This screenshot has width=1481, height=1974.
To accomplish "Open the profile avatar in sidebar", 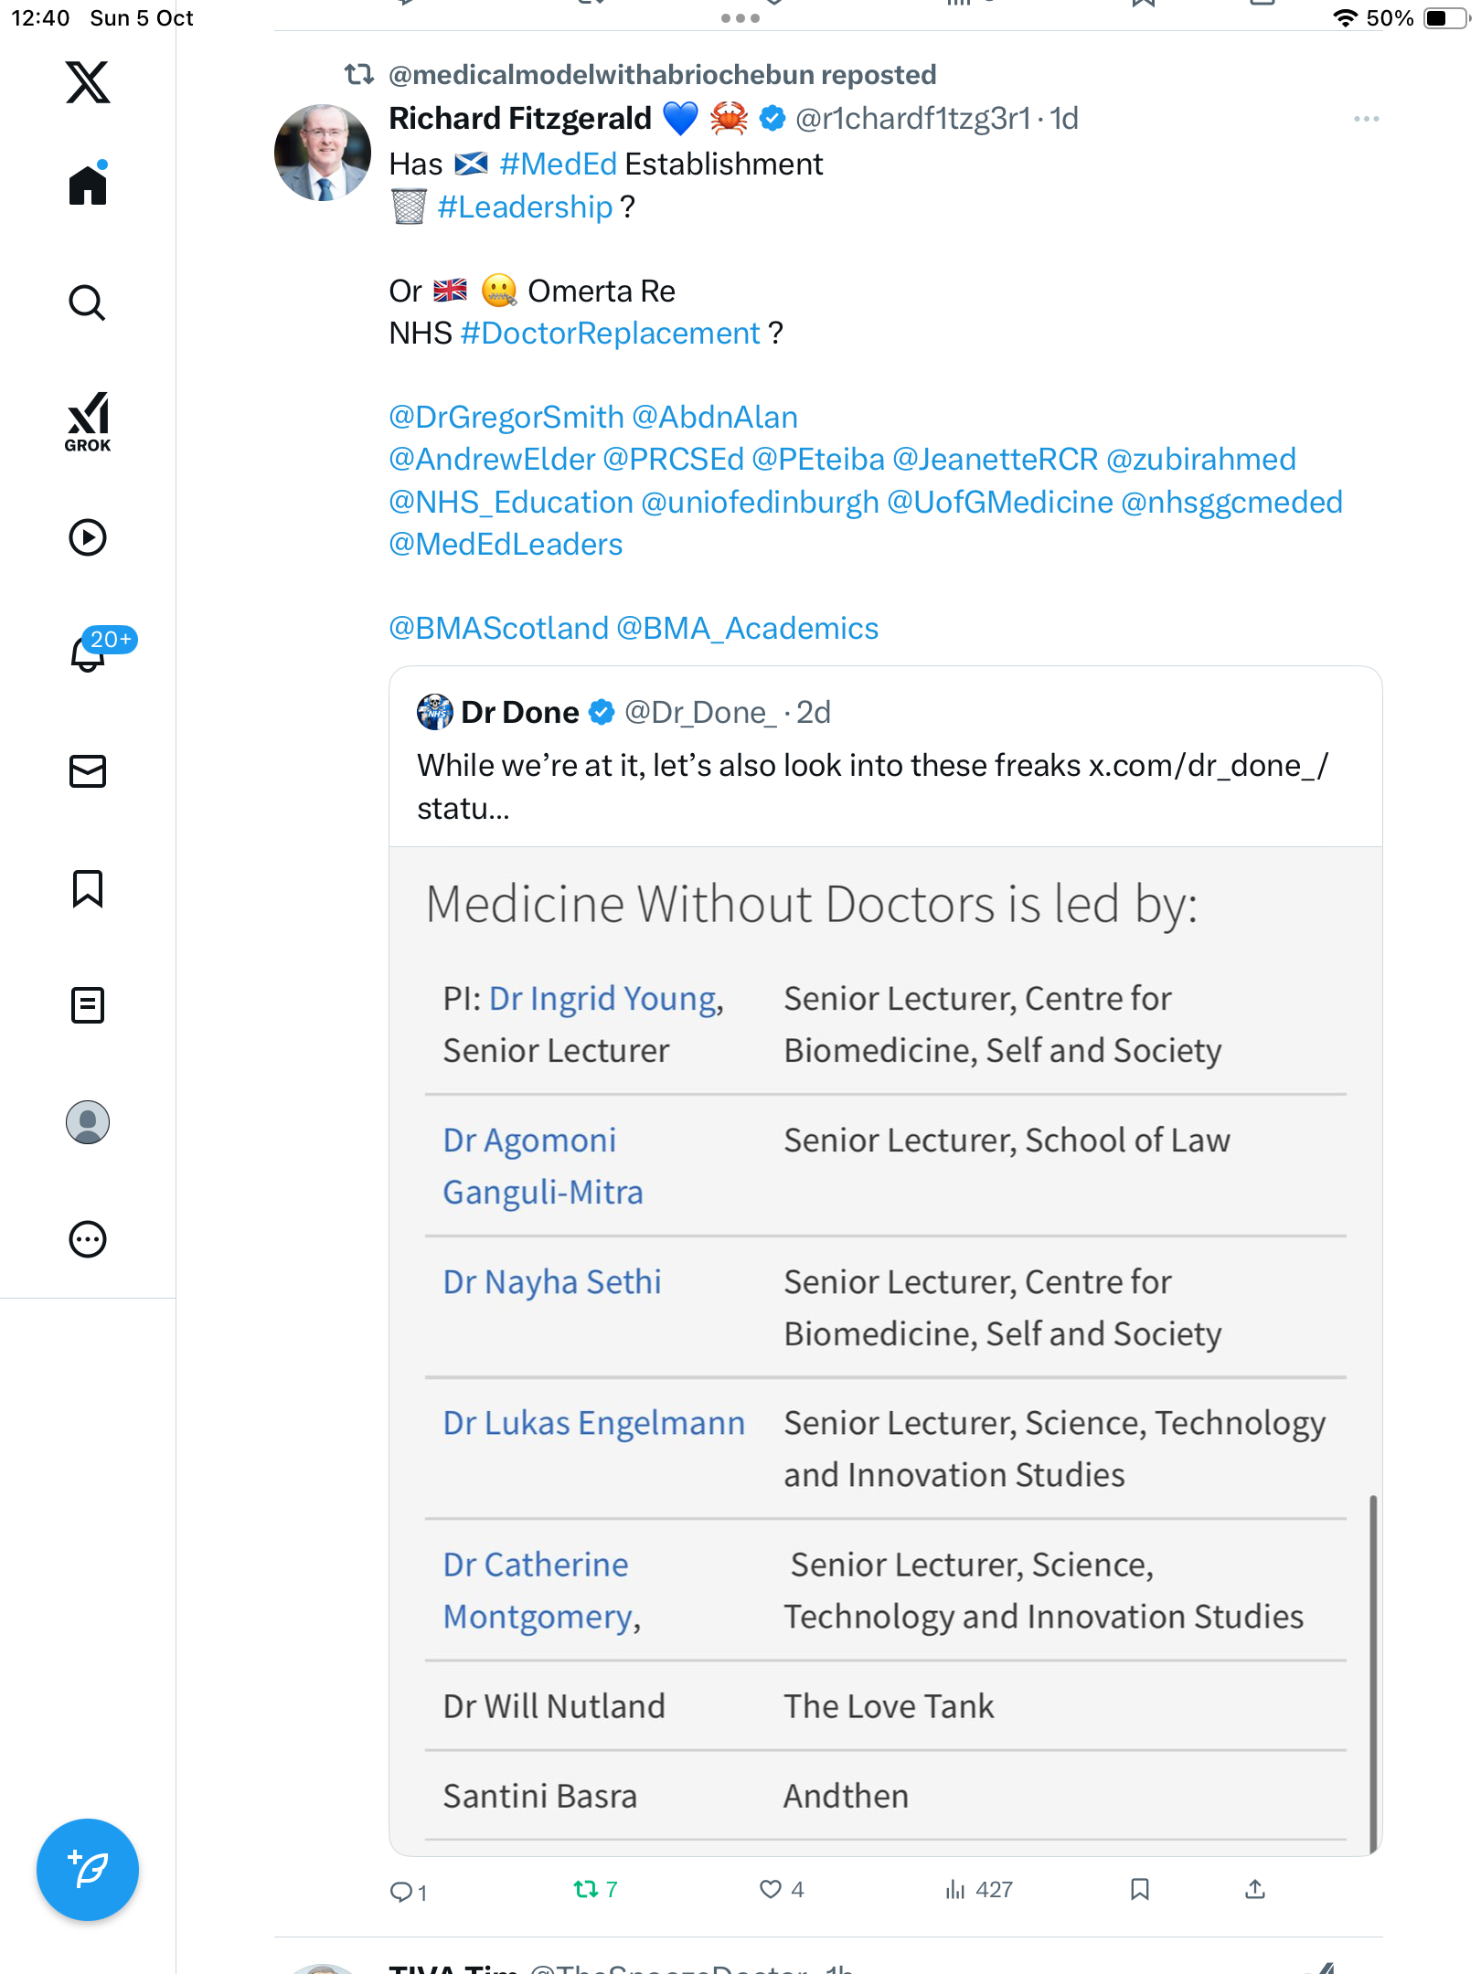I will [88, 1122].
